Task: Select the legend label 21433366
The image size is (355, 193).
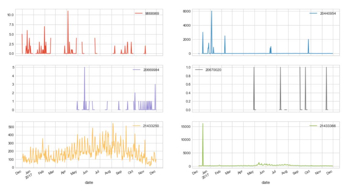Action: tap(328, 126)
